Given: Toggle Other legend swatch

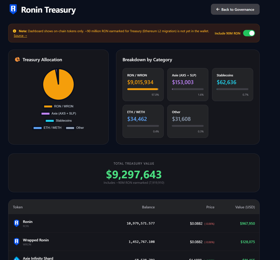Looking at the screenshot, I should tap(70, 128).
